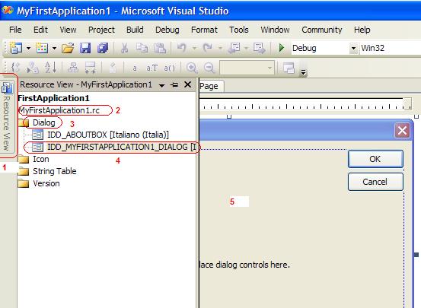The width and height of the screenshot is (421, 308).
Task: Click the Sort Ascending A-Z icon
Action: [50, 68]
